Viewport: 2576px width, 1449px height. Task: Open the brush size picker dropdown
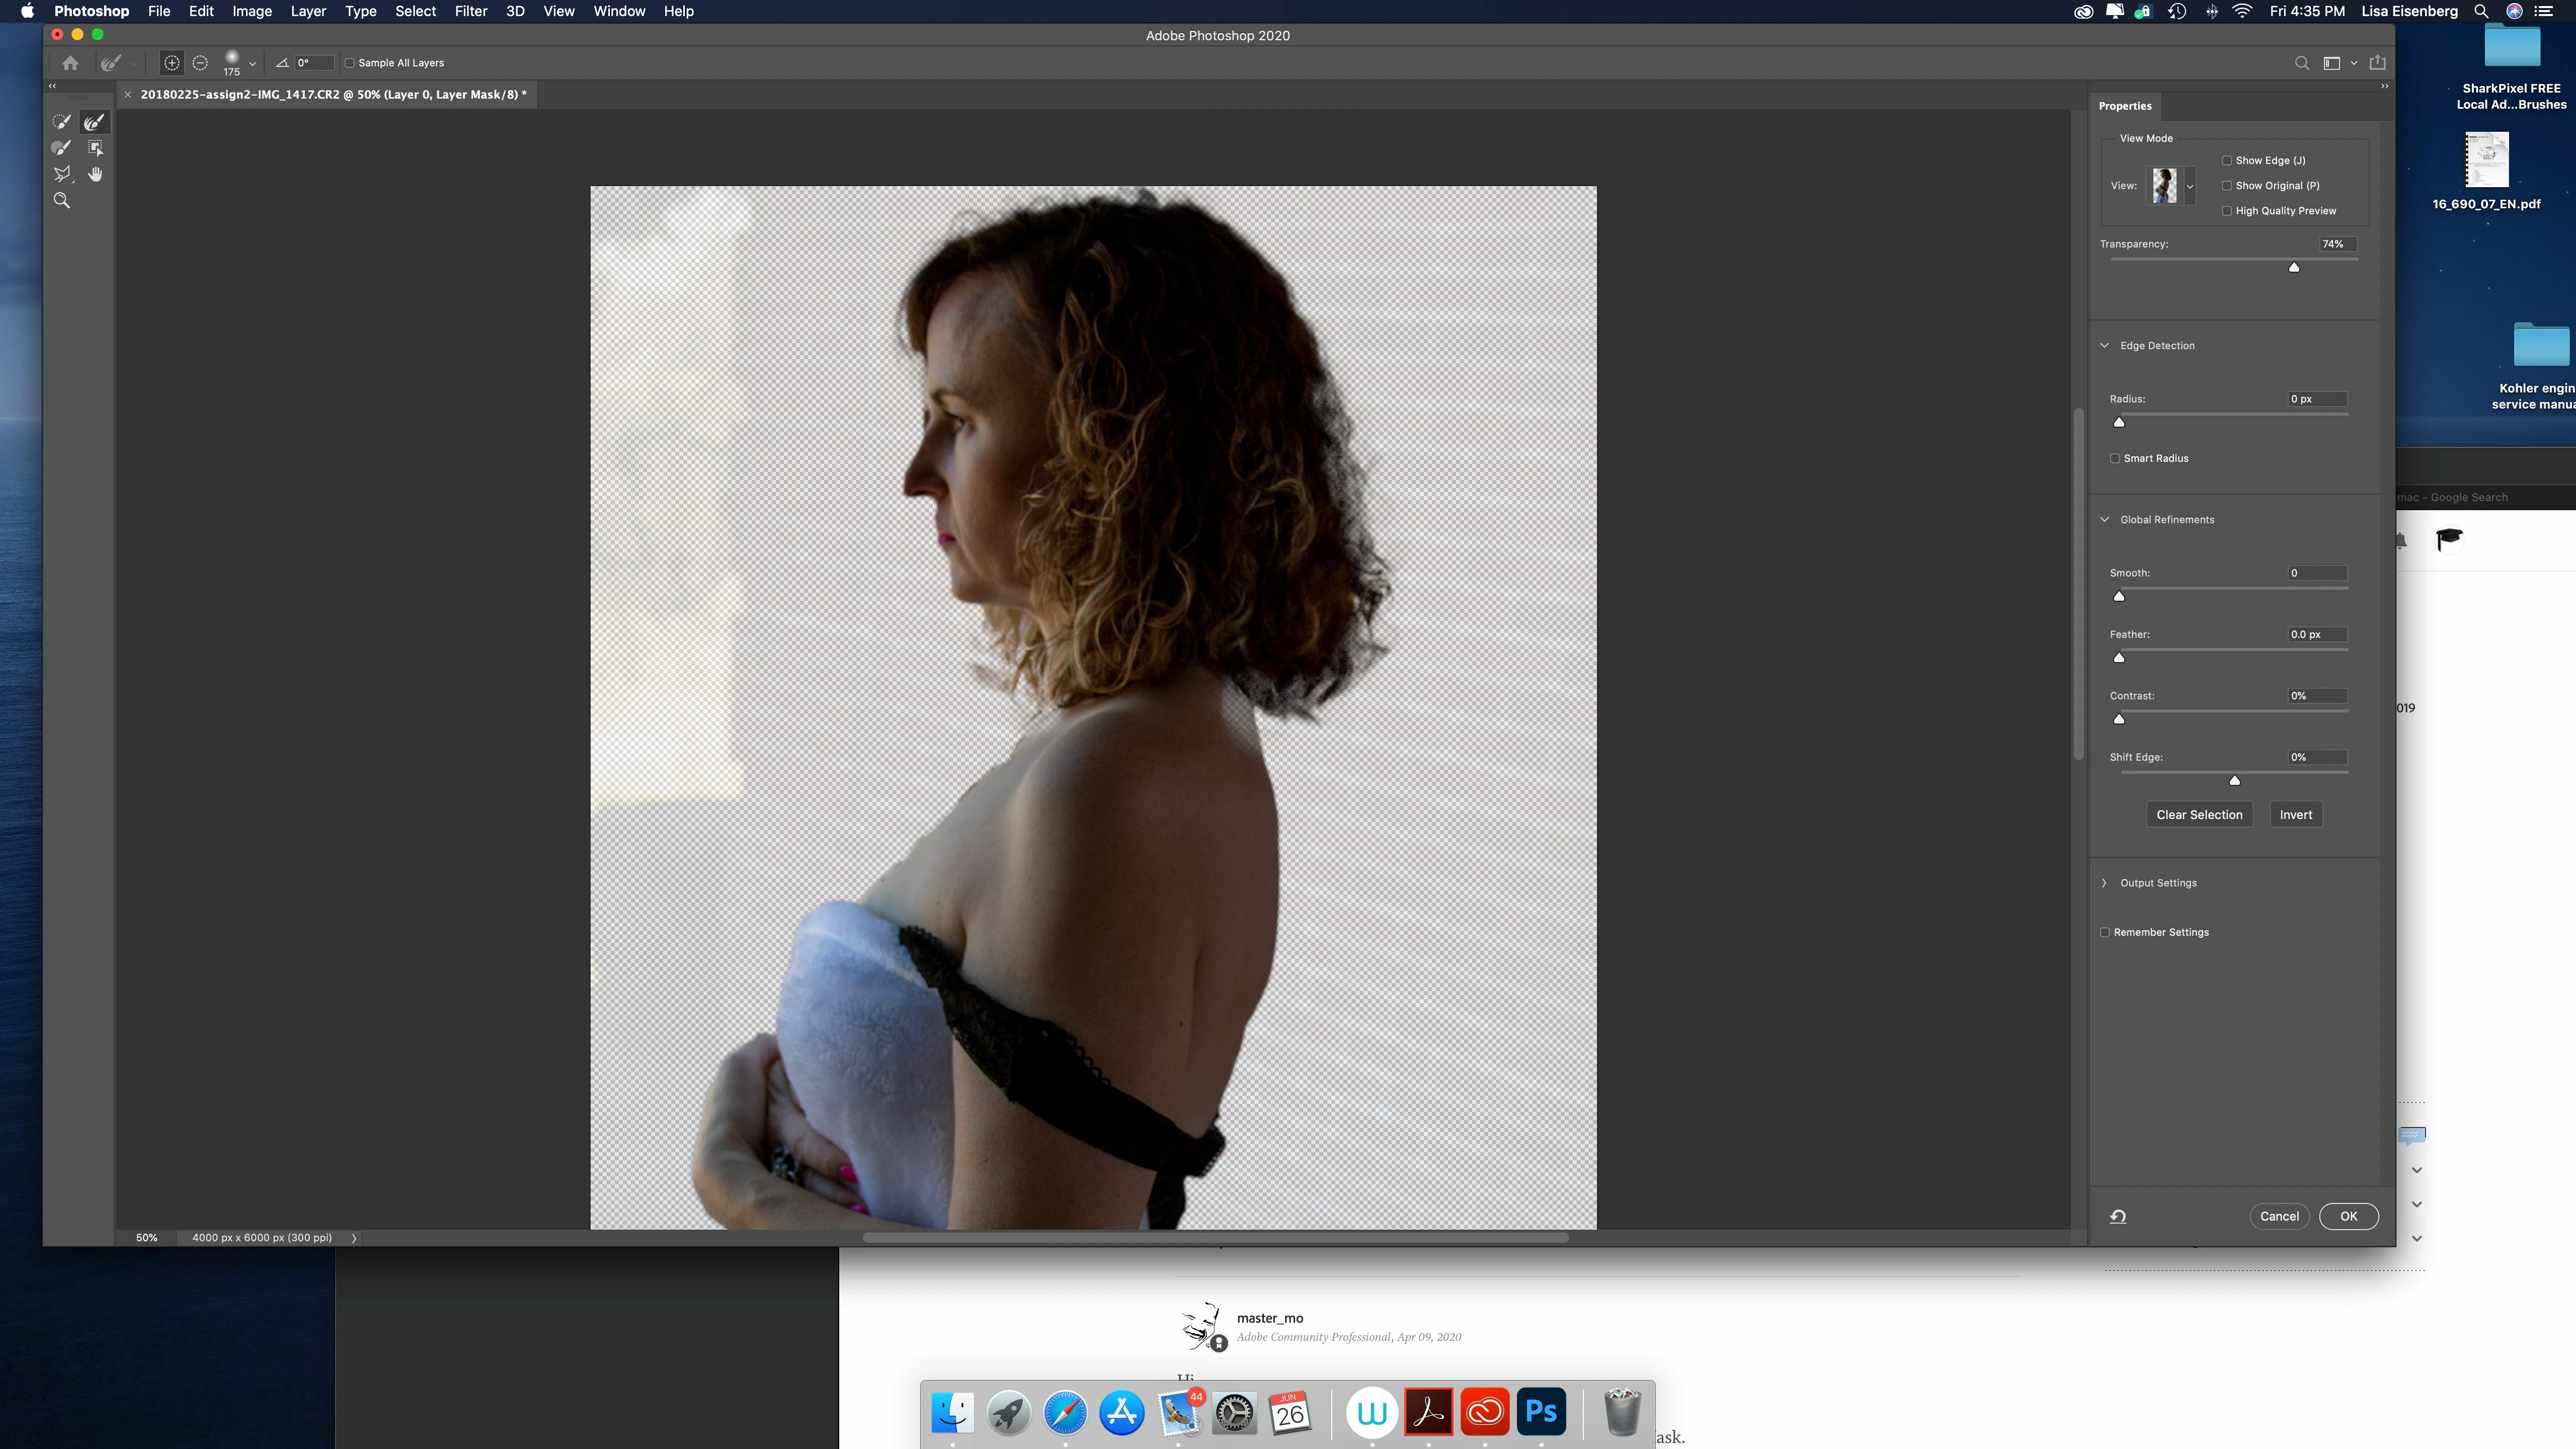click(x=252, y=63)
